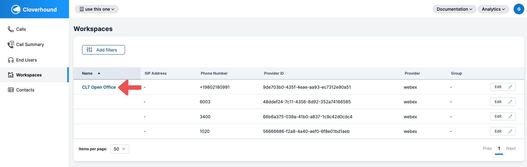Click the Call Summary icon
The image size is (527, 167).
click(11, 44)
